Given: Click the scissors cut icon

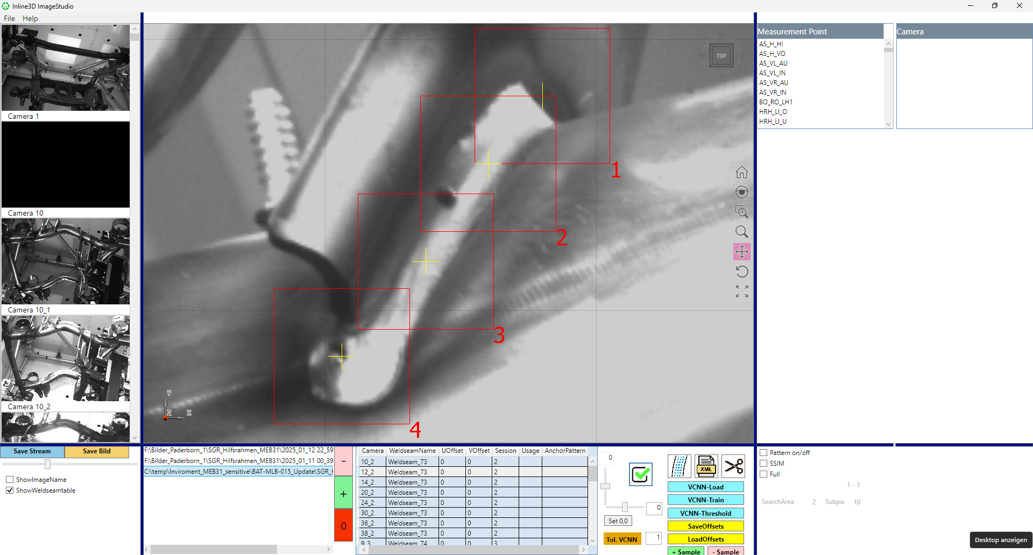Looking at the screenshot, I should pyautogui.click(x=733, y=466).
